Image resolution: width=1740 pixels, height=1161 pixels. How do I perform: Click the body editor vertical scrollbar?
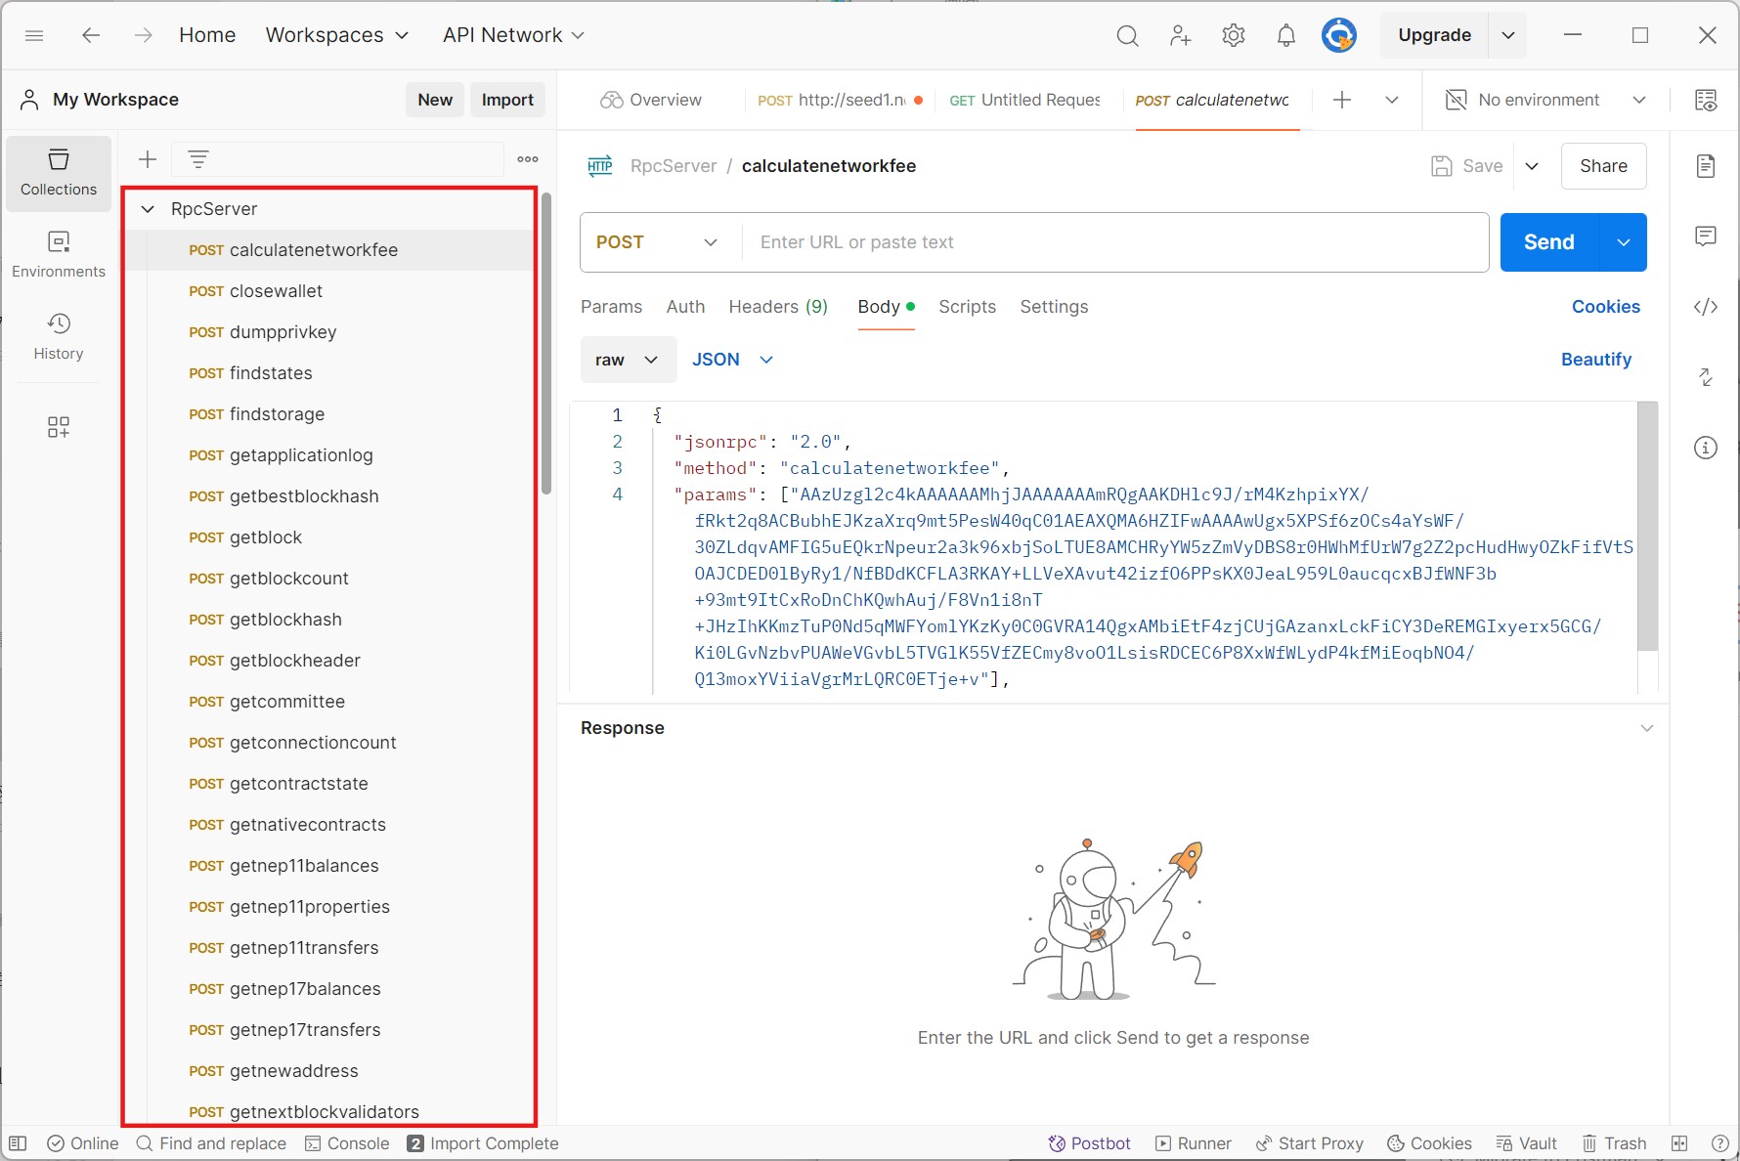click(x=1648, y=526)
